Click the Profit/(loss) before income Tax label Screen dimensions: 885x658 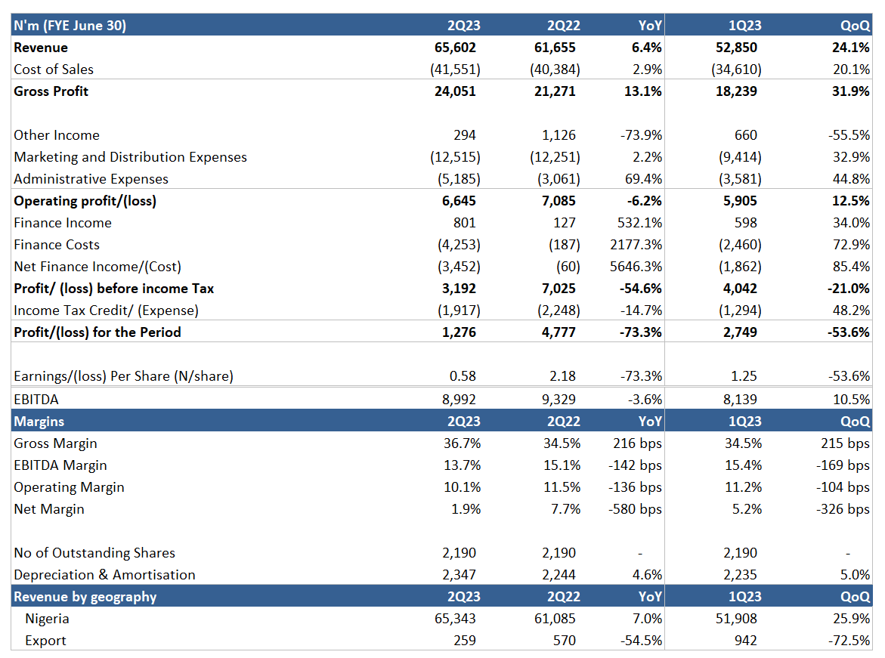pos(113,289)
